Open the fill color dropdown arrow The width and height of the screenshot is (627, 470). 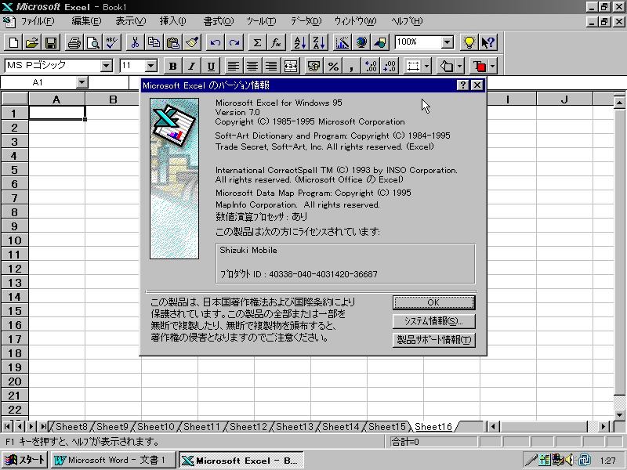(460, 66)
